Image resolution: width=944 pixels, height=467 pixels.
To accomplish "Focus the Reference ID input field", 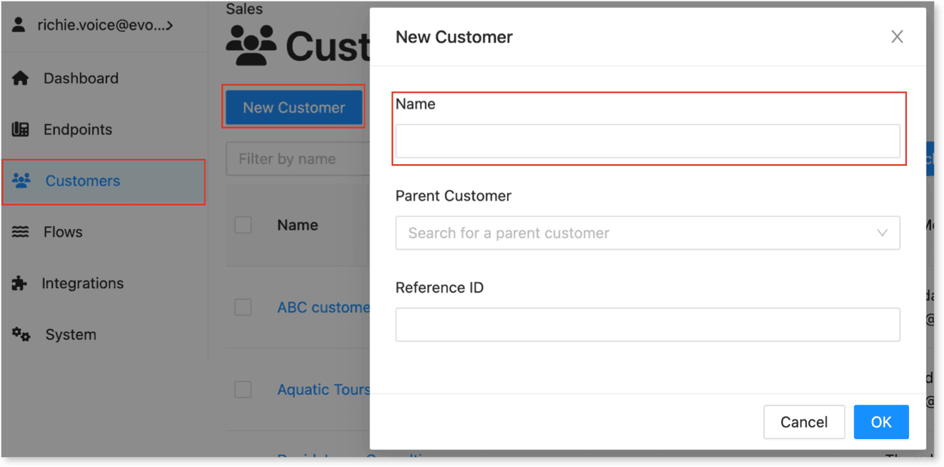I will (647, 325).
